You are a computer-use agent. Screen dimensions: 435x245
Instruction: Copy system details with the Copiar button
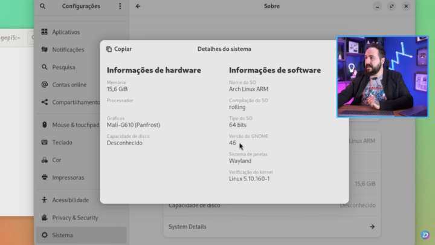119,49
